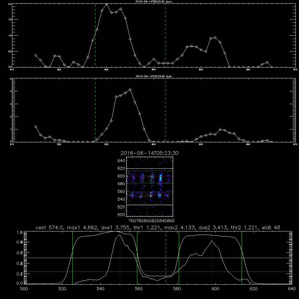Viewport: 299px width, 299px height.
Task: Click the '2016-06-14T05:23:30 dawn' plot title
Action: pos(154,1)
